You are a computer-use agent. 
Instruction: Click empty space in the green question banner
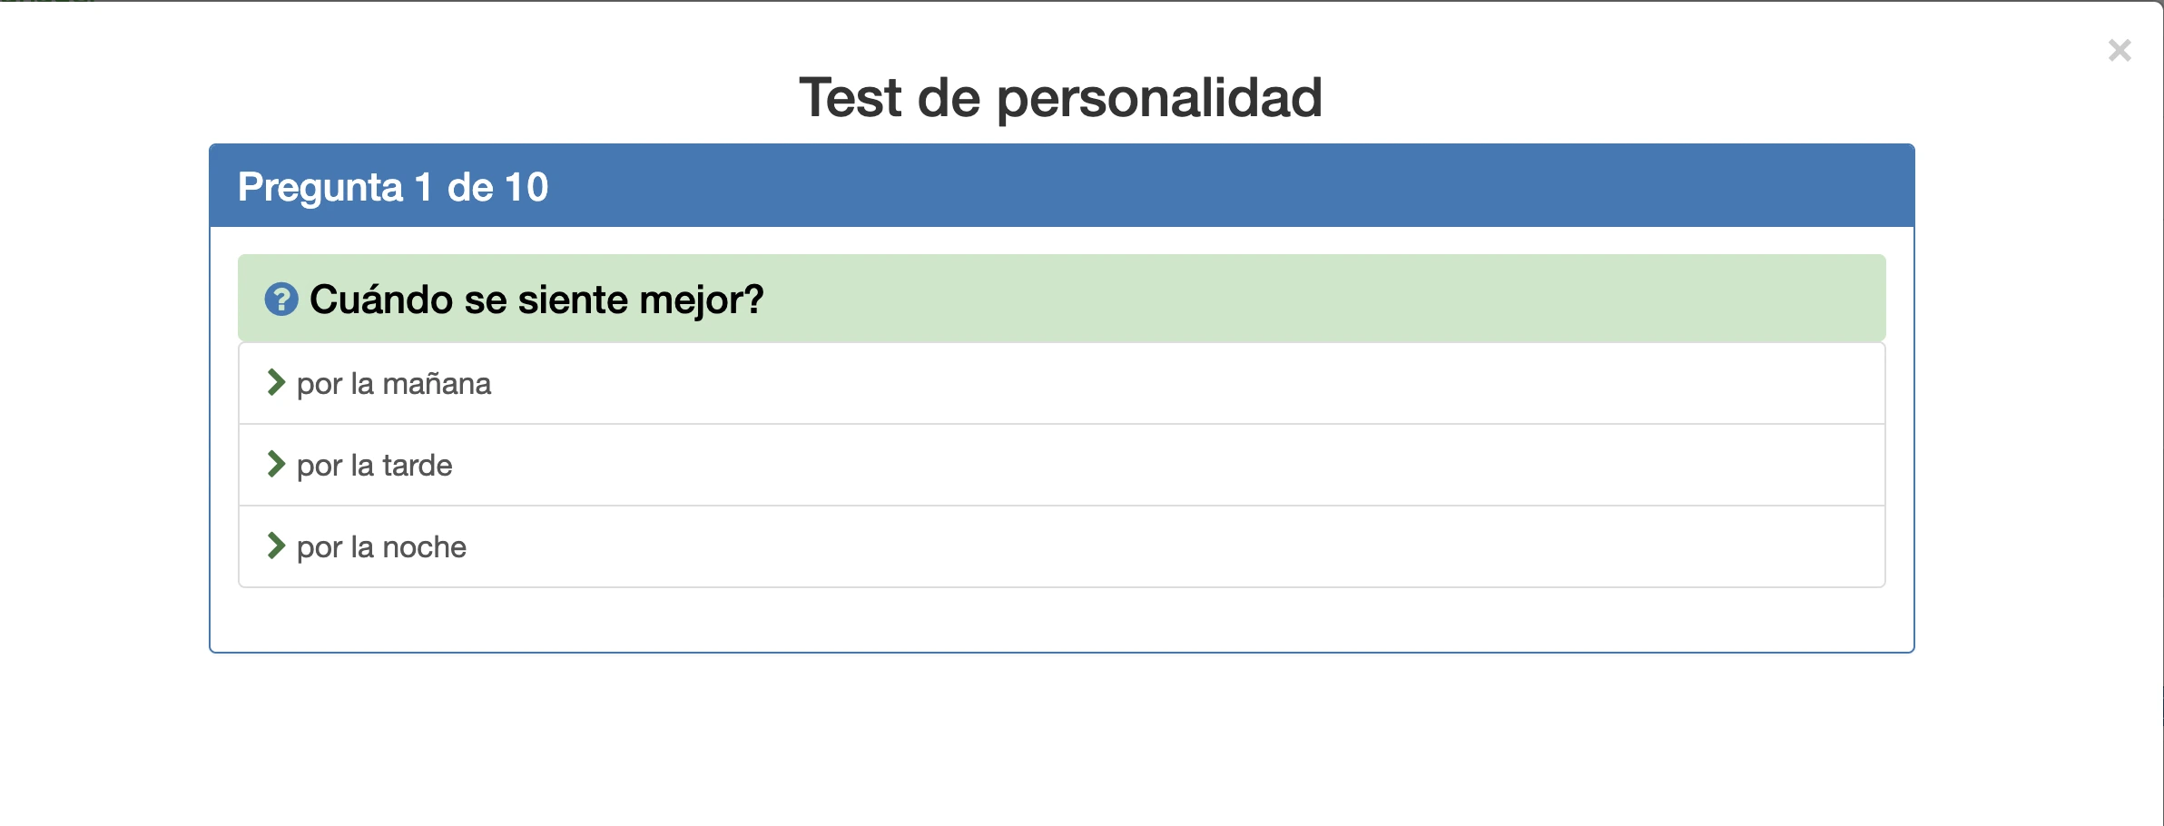1362,300
